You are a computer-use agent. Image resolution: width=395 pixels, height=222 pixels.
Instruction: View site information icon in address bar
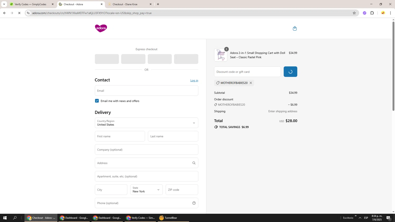[28, 13]
